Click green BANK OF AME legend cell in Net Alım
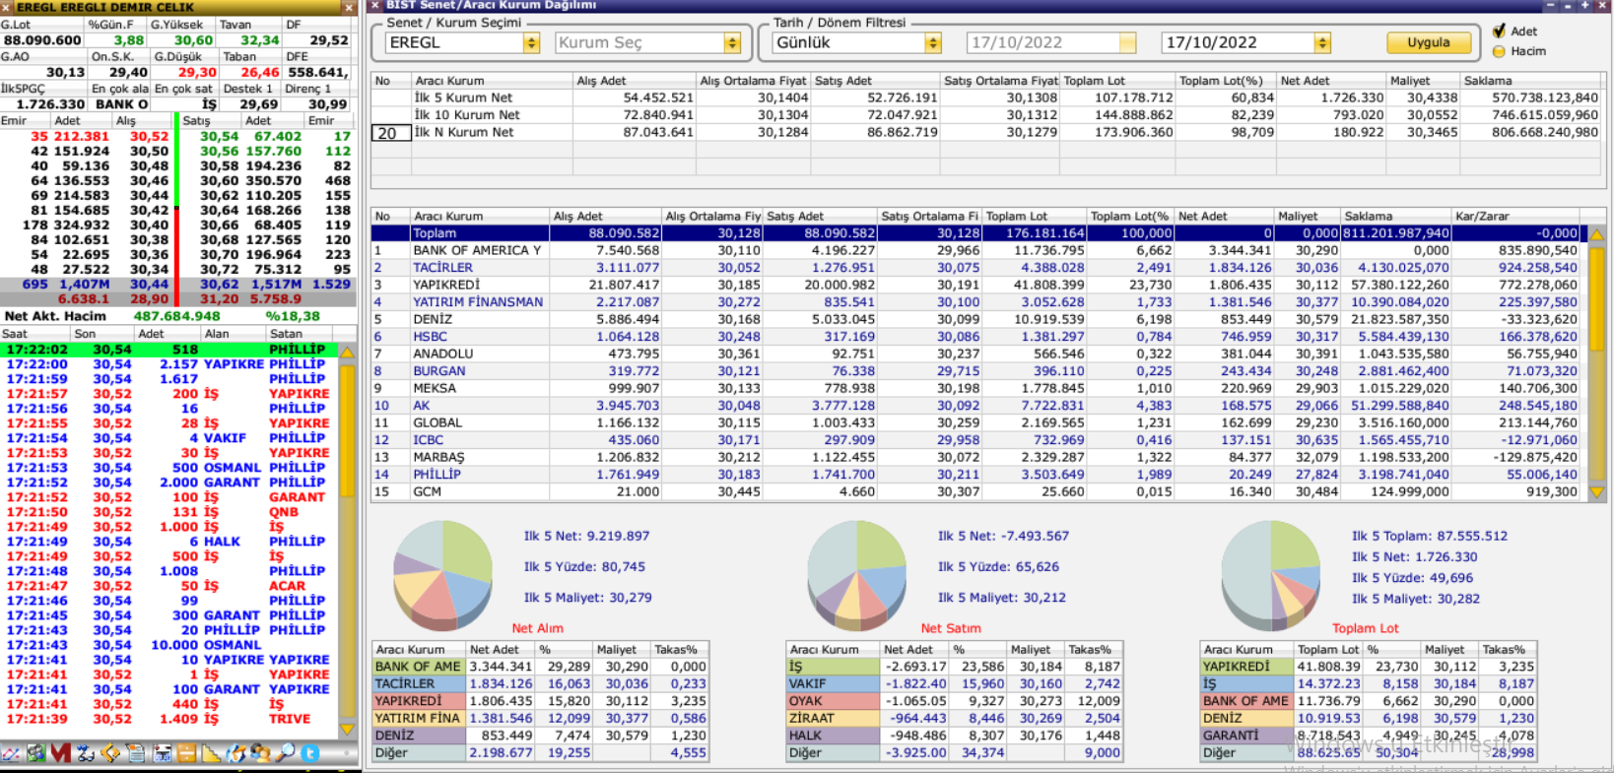This screenshot has height=773, width=1614. 418,667
